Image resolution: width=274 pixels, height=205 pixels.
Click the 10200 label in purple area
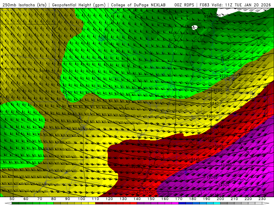pyautogui.click(x=226, y=165)
